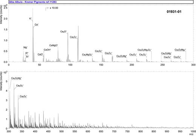
Task: Click the '400' tick on lower axis
Action: pos(35,131)
